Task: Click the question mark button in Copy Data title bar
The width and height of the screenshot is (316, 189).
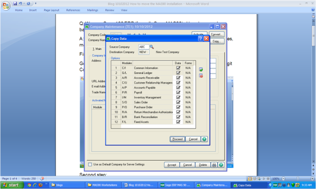Action: coord(200,38)
